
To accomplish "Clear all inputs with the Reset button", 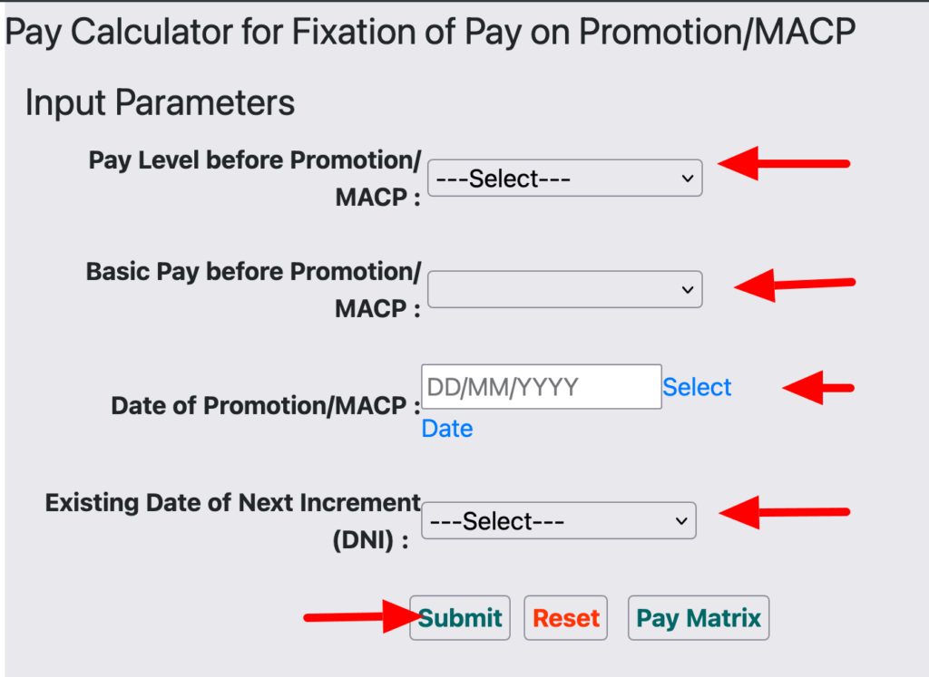I will 565,617.
